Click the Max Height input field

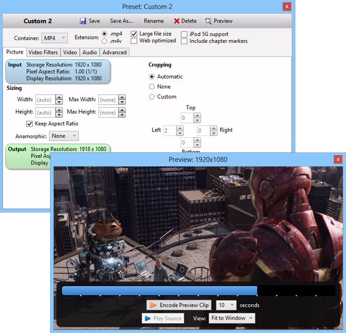click(x=108, y=113)
